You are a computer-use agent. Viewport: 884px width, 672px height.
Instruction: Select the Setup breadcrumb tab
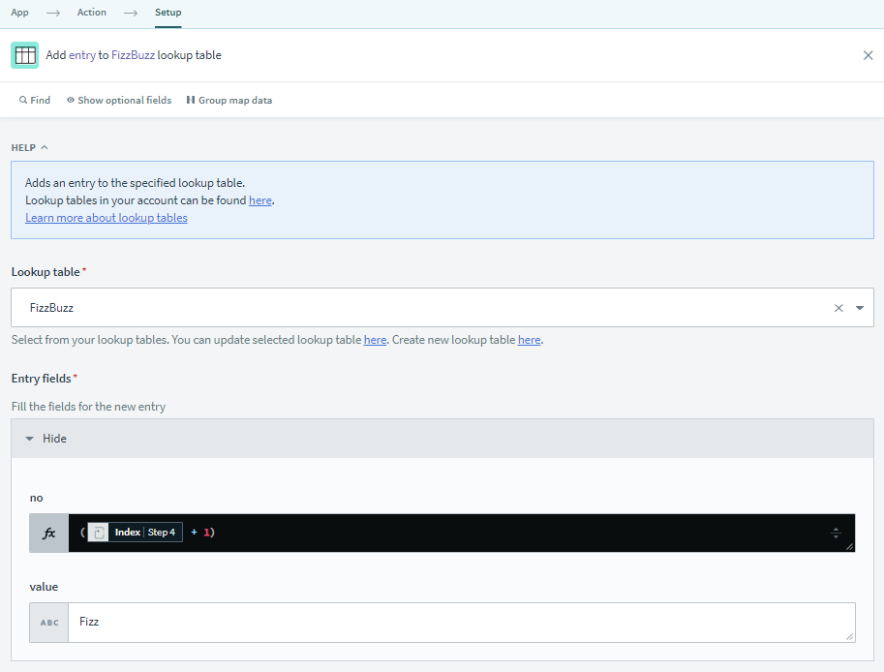coord(168,13)
